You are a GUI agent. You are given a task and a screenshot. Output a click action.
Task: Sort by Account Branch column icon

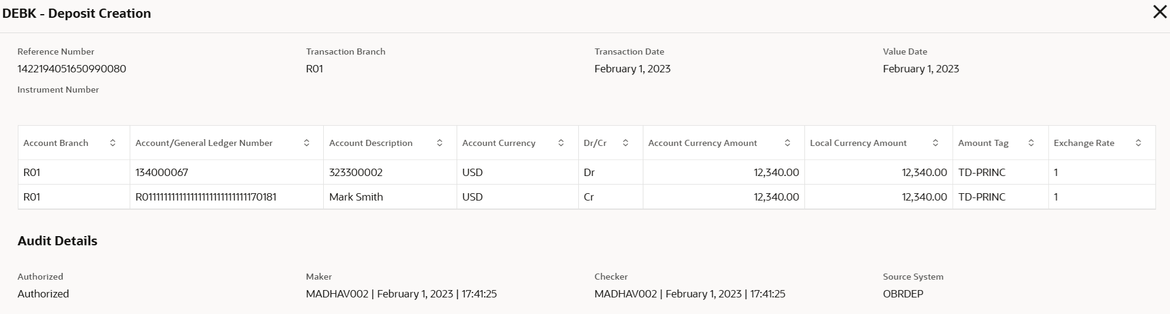(112, 143)
